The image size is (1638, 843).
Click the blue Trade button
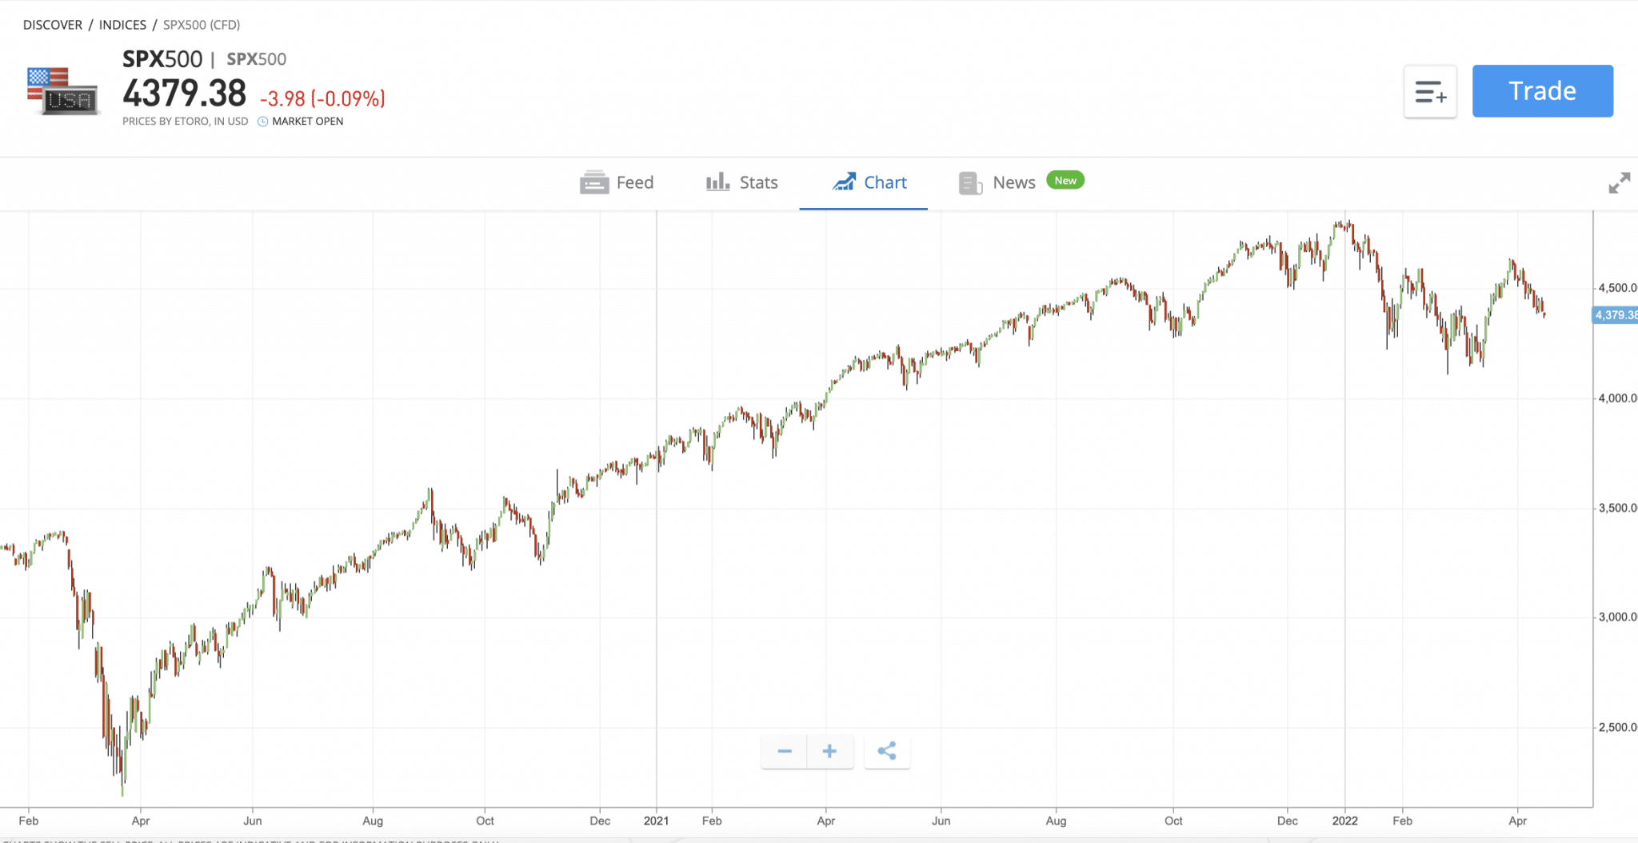coord(1542,91)
